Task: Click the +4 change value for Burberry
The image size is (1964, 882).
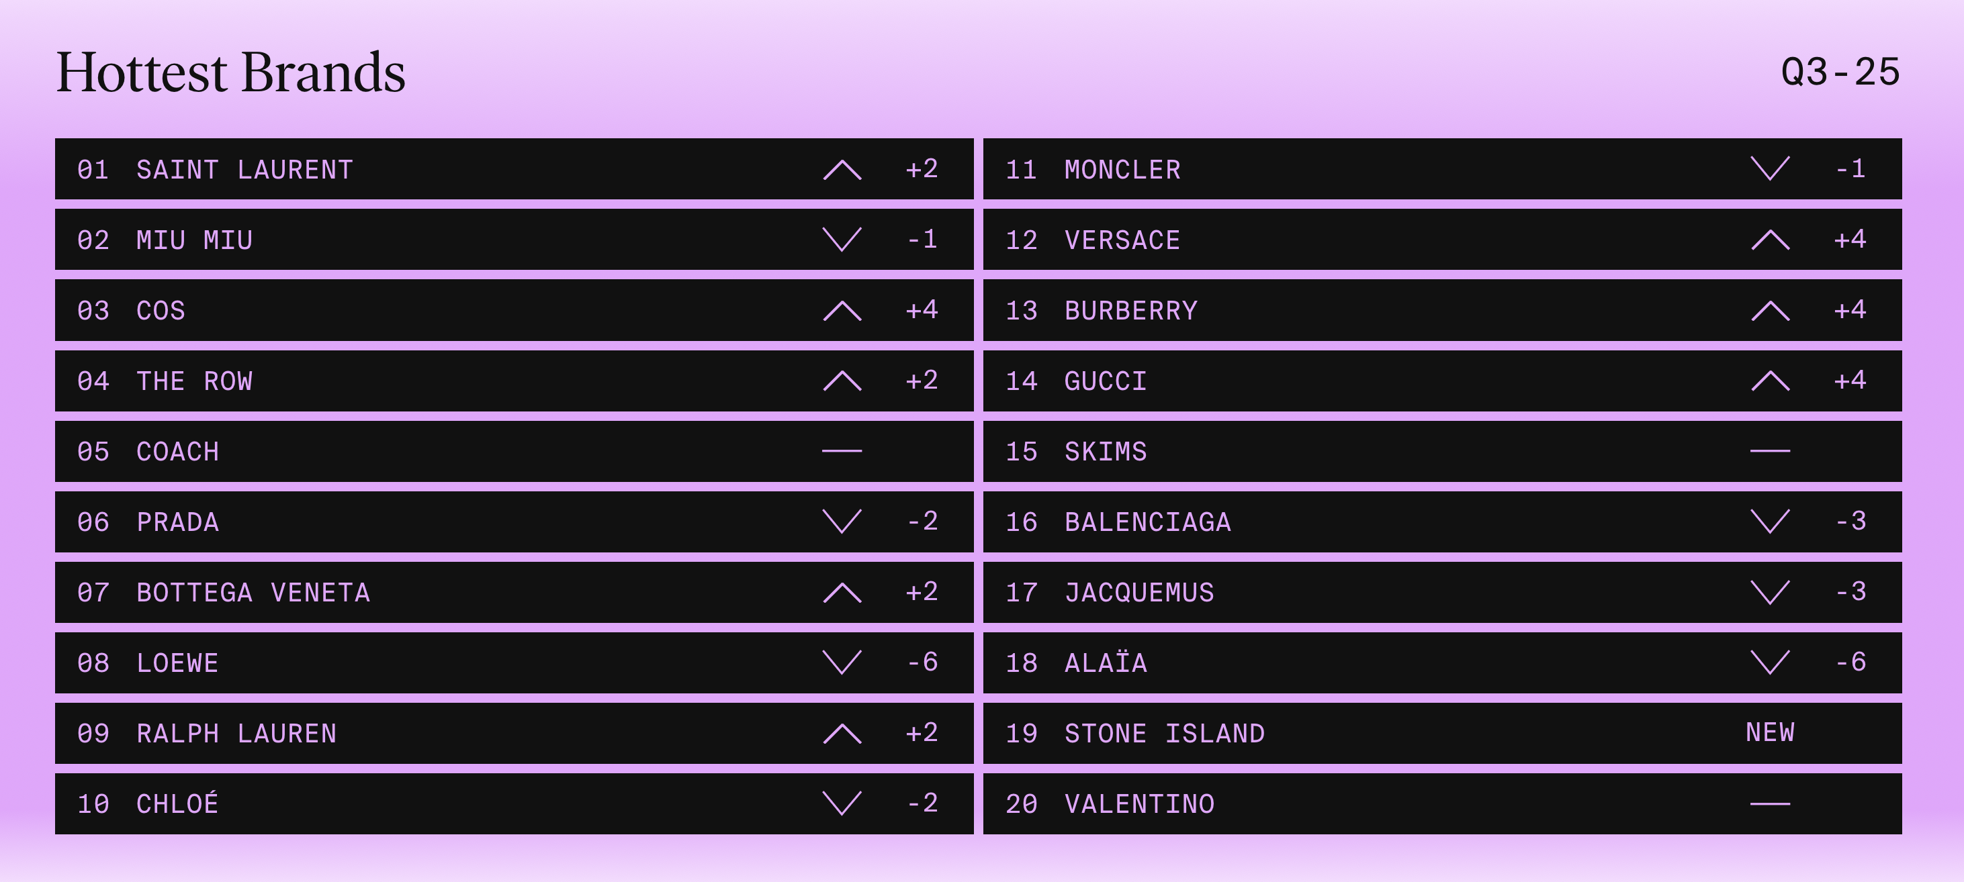Action: click(x=1850, y=310)
